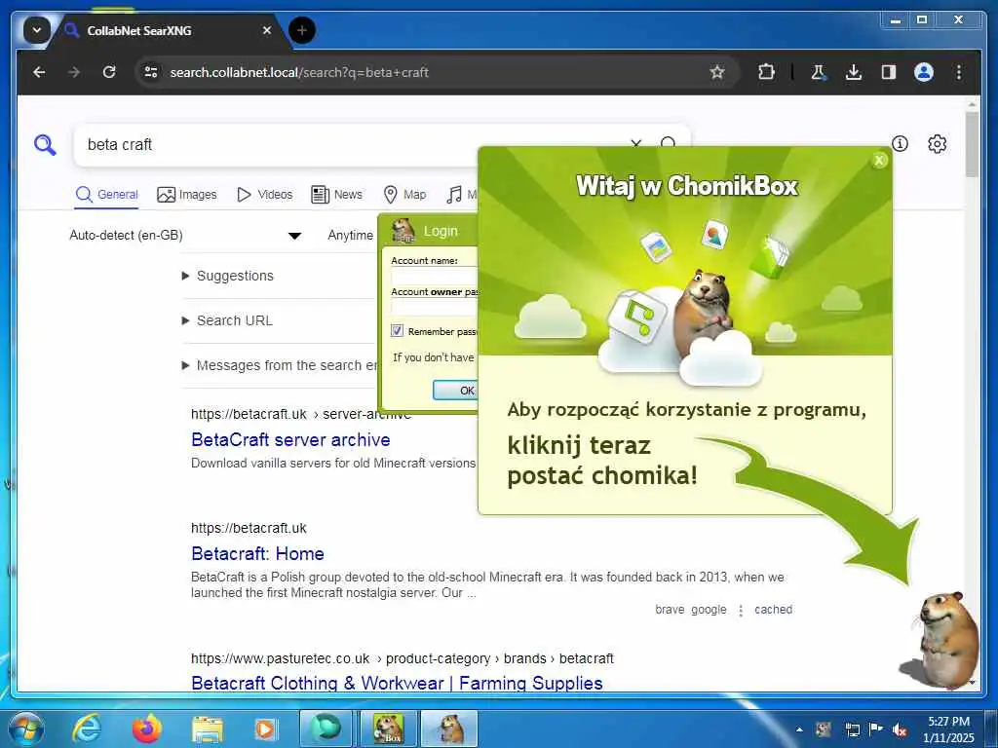Expand the Search URL section
Image resolution: width=998 pixels, height=748 pixels.
point(227,320)
